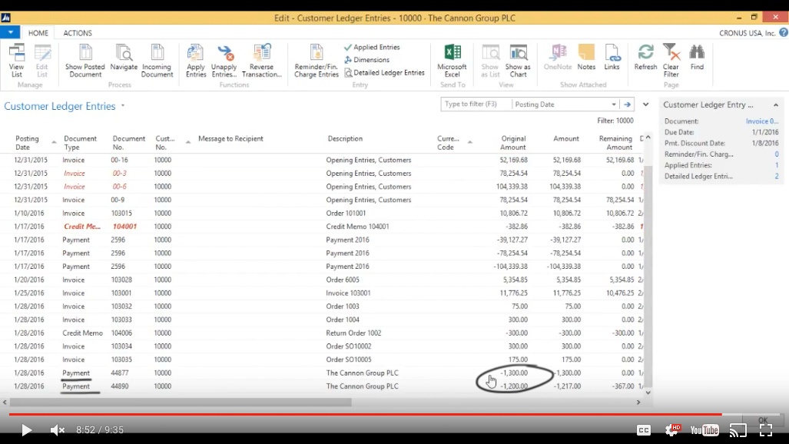Screen dimensions: 789x444
Task: Unmute the video volume icon
Action: pyautogui.click(x=58, y=430)
